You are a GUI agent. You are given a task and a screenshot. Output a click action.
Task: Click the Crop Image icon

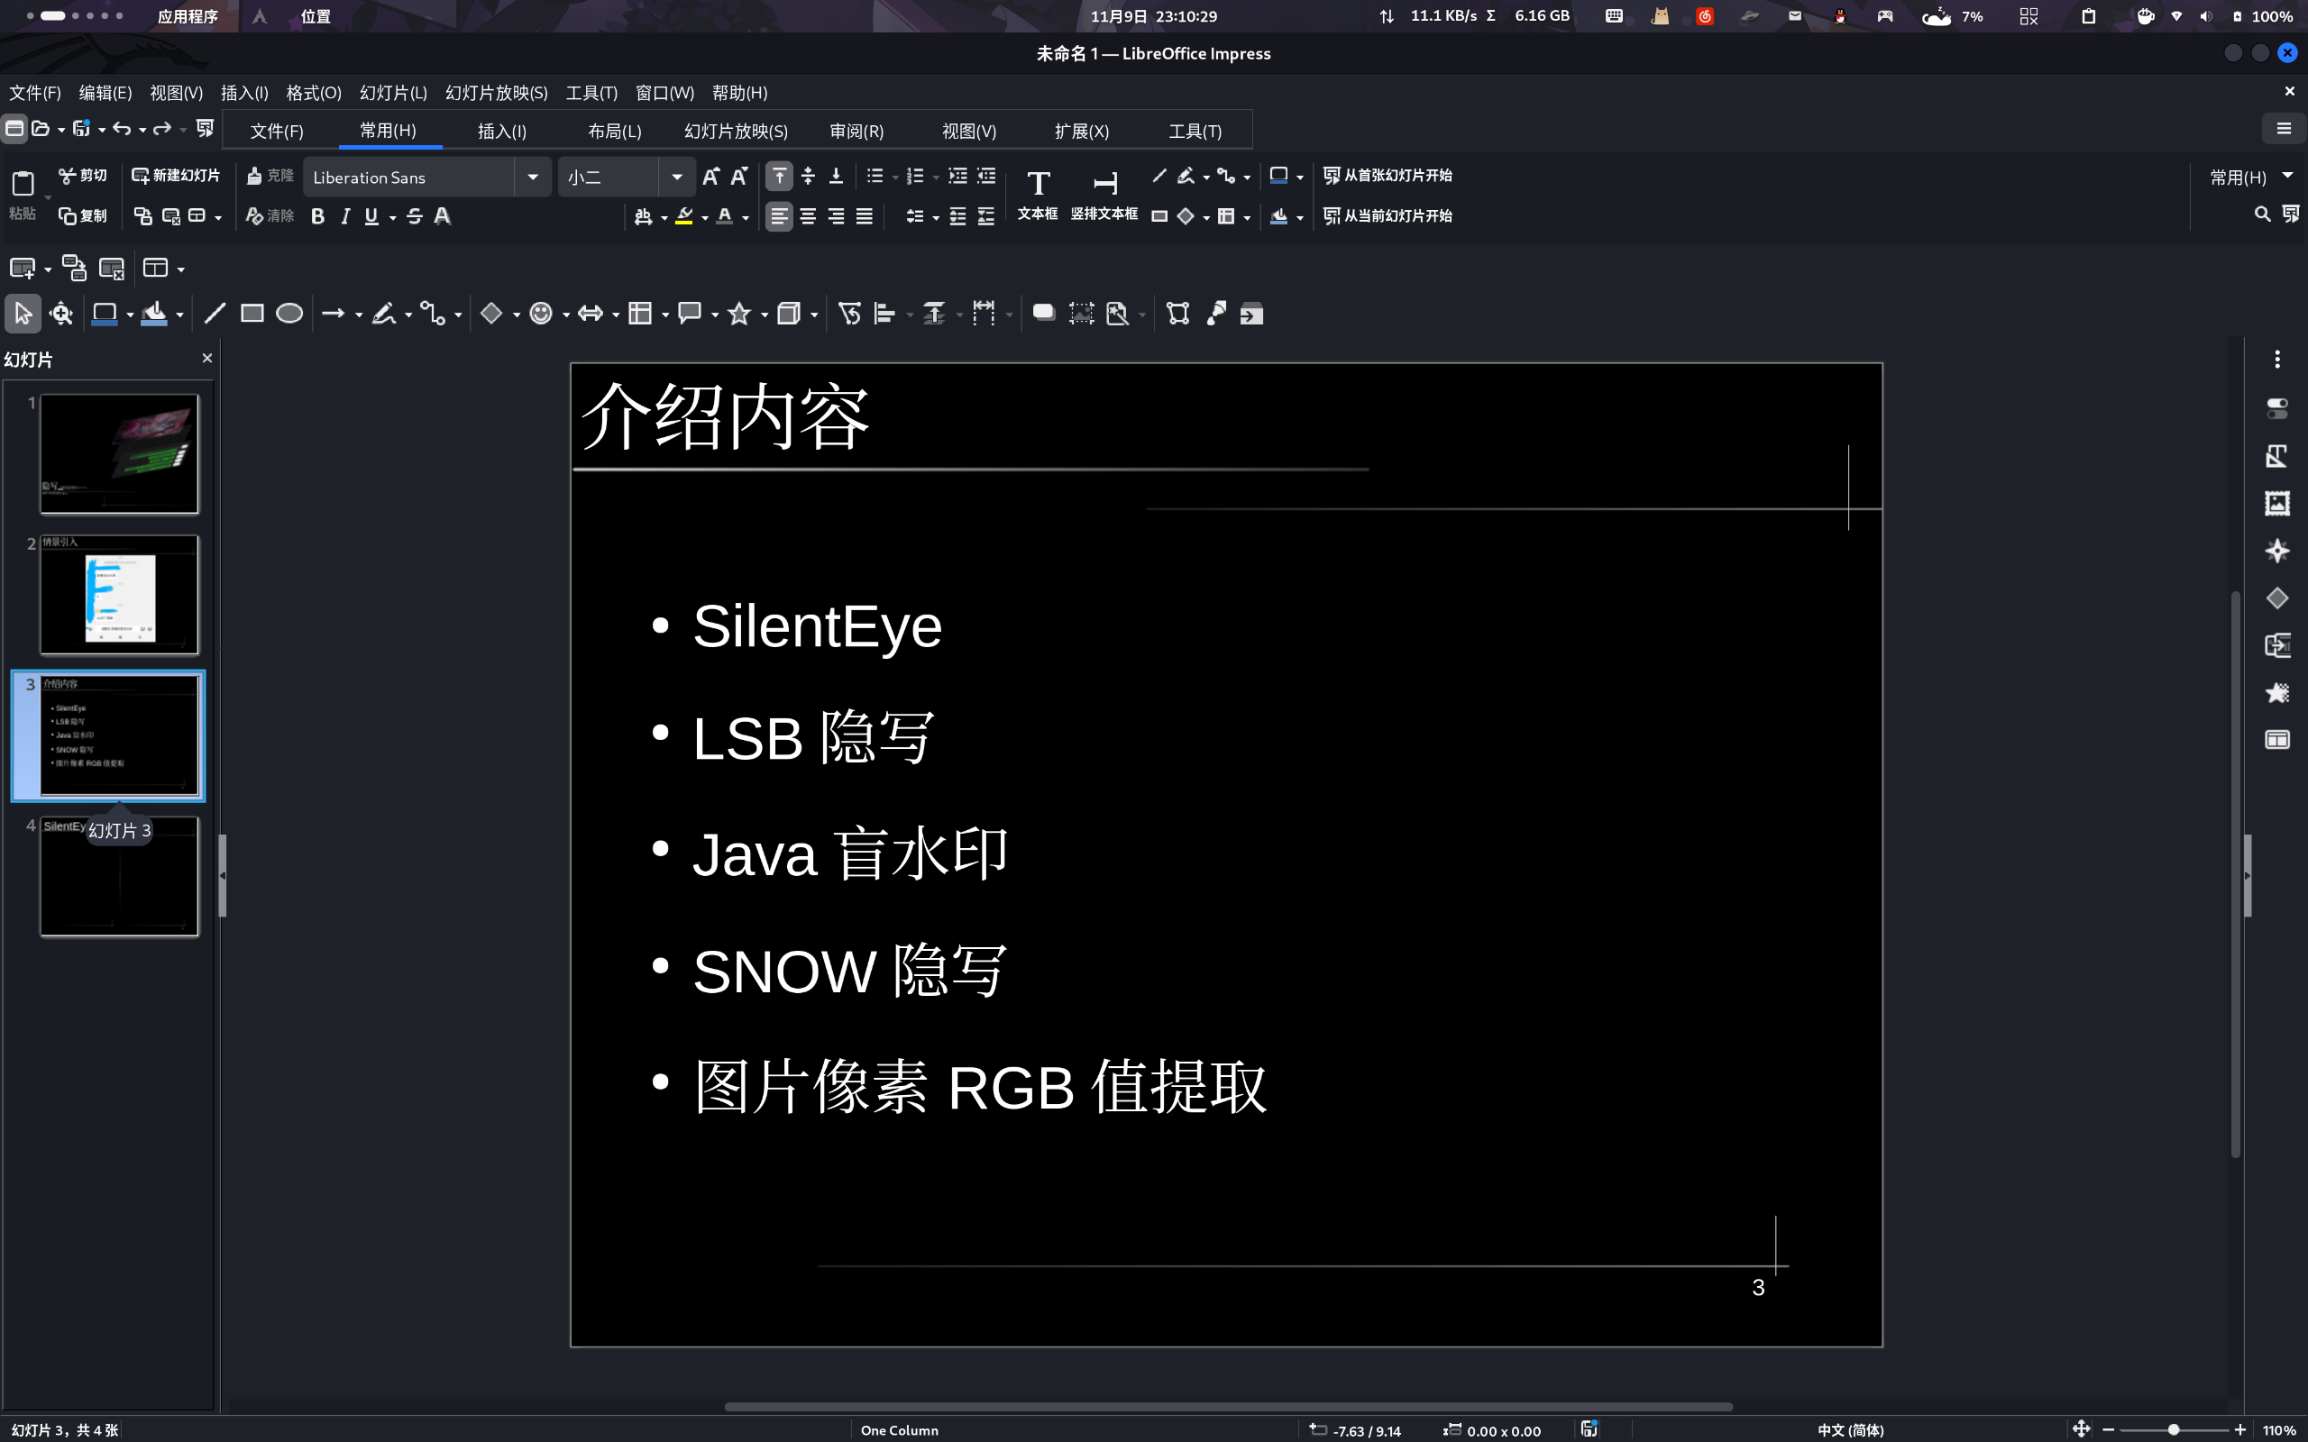pos(1081,313)
